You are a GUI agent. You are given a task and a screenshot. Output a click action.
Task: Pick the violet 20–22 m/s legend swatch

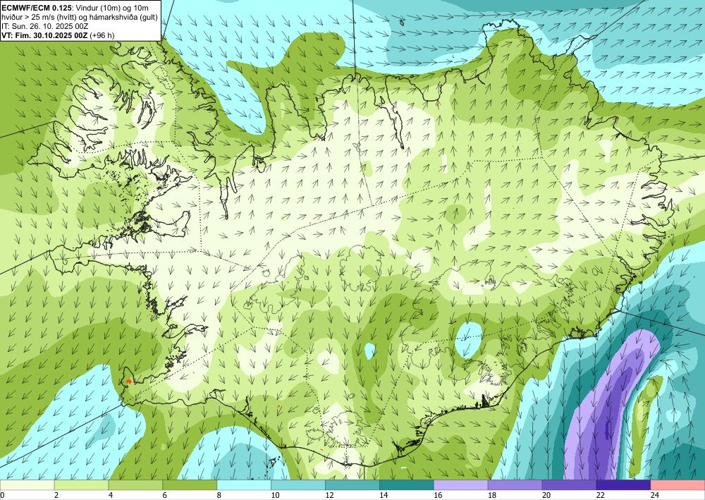point(569,485)
